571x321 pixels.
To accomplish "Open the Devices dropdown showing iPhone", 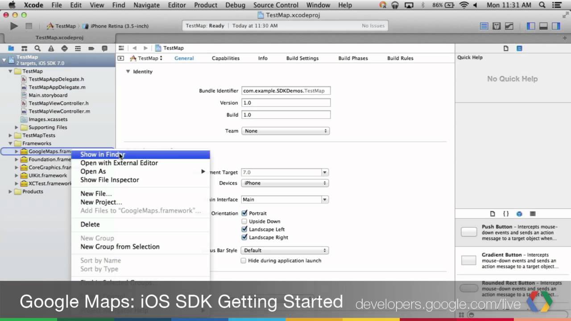I will coord(285,183).
